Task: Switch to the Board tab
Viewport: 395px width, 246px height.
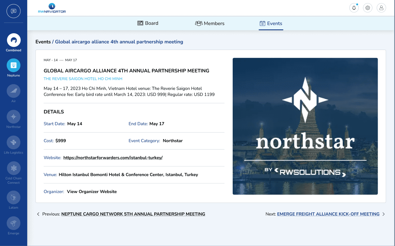Action: click(x=148, y=23)
